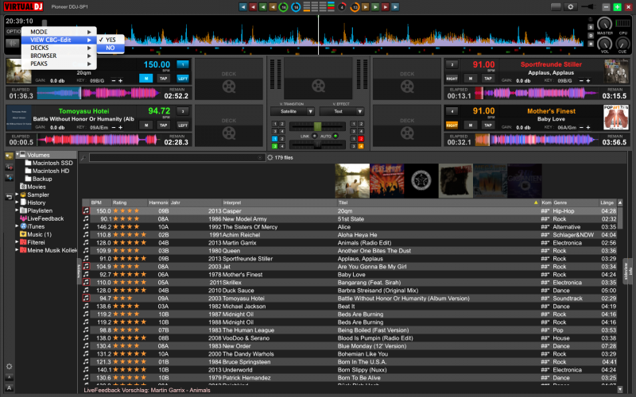This screenshot has height=397, width=636.
Task: Click the orange right-arrow button in top toolbar
Action: click(x=366, y=7)
